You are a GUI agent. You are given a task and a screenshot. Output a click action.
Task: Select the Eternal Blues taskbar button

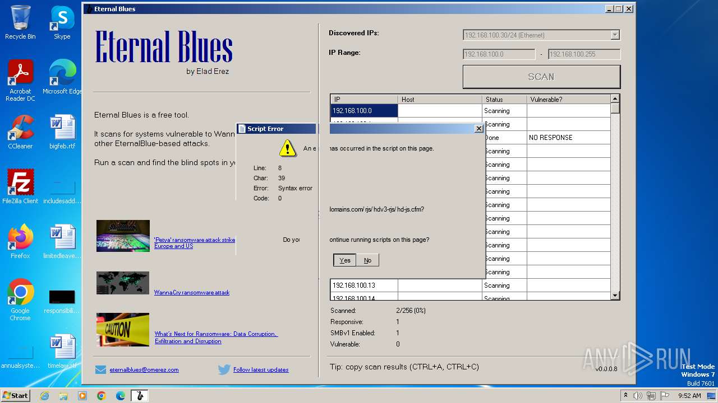click(140, 396)
